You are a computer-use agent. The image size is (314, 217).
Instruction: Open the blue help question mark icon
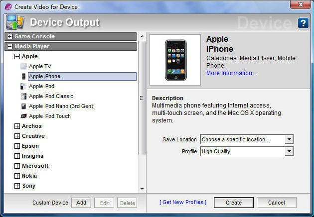click(303, 23)
